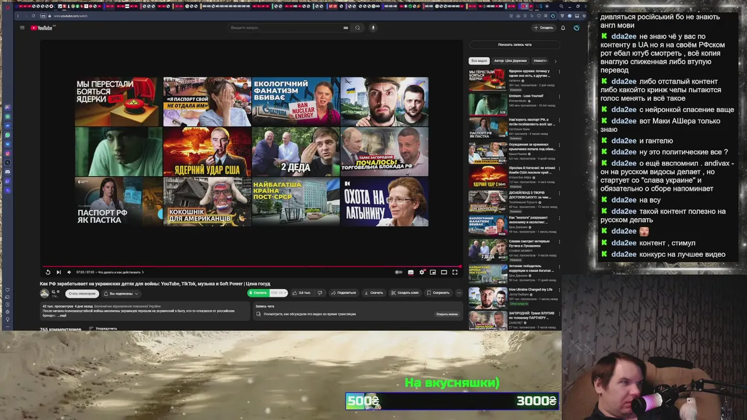The image size is (747, 420).
Task: Dislike the video with thumbs down
Action: [320, 293]
